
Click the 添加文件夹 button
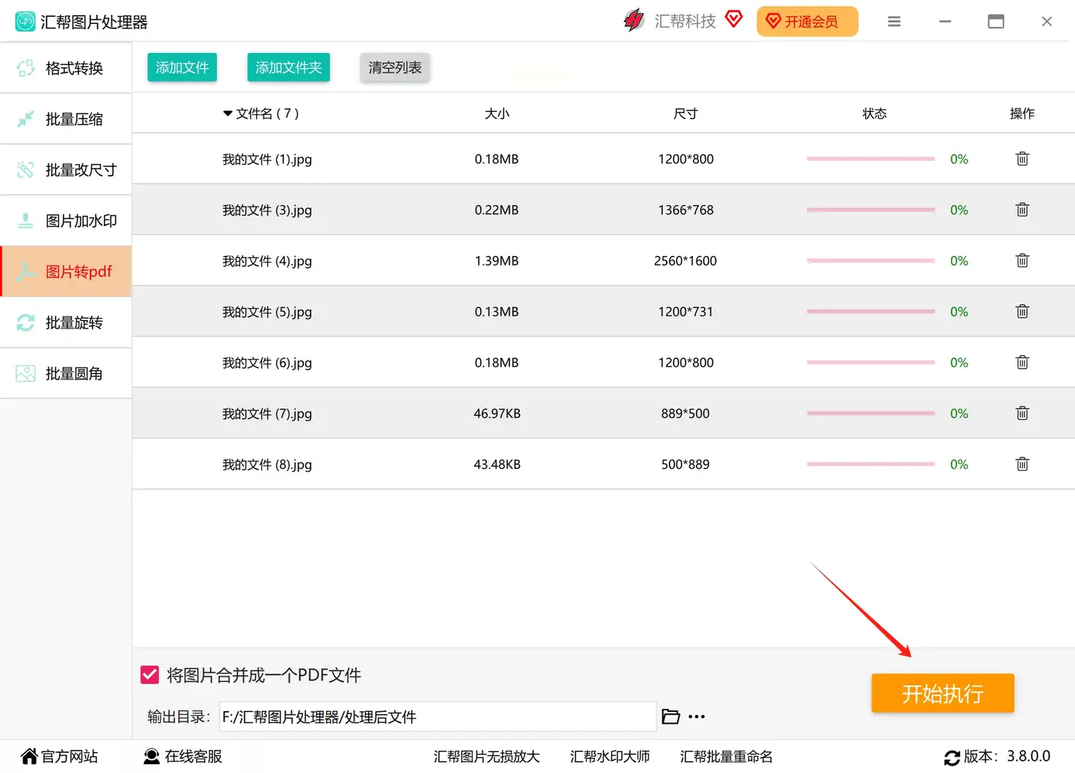click(288, 67)
